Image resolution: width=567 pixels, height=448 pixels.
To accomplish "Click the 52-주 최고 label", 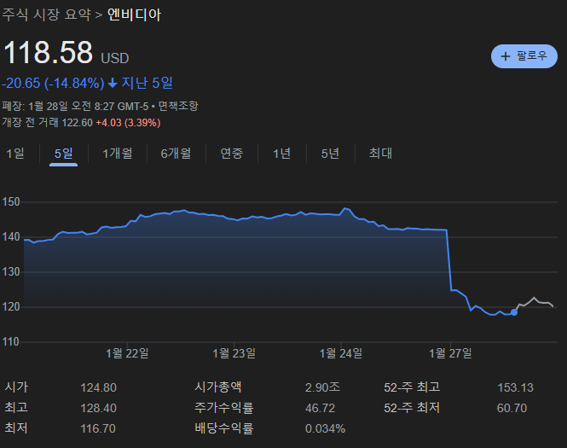I will coord(412,387).
